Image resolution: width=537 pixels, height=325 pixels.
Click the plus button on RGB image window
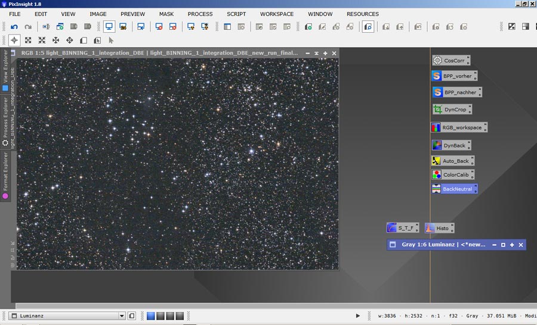coord(325,54)
